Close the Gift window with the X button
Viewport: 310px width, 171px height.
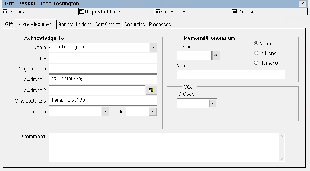[302, 3]
